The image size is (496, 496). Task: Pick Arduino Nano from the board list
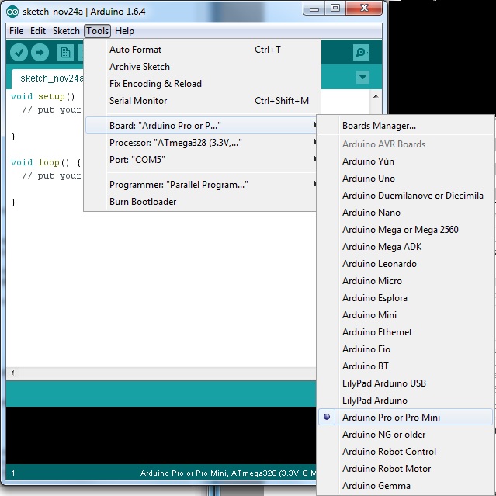[371, 212]
